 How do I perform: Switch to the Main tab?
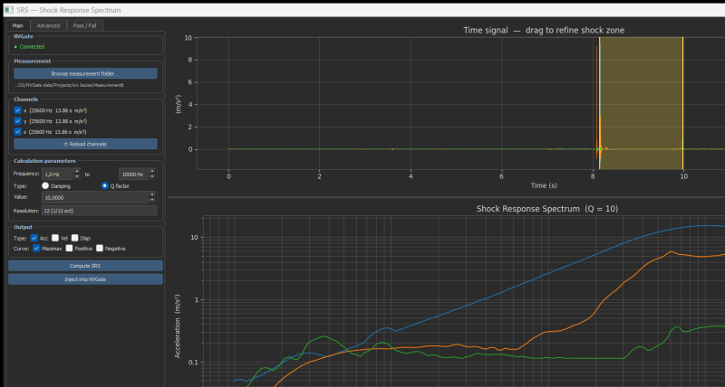tap(18, 26)
